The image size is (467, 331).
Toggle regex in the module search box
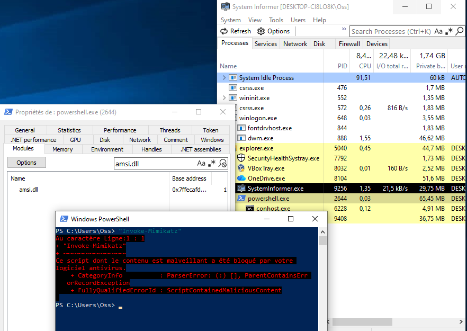point(212,163)
